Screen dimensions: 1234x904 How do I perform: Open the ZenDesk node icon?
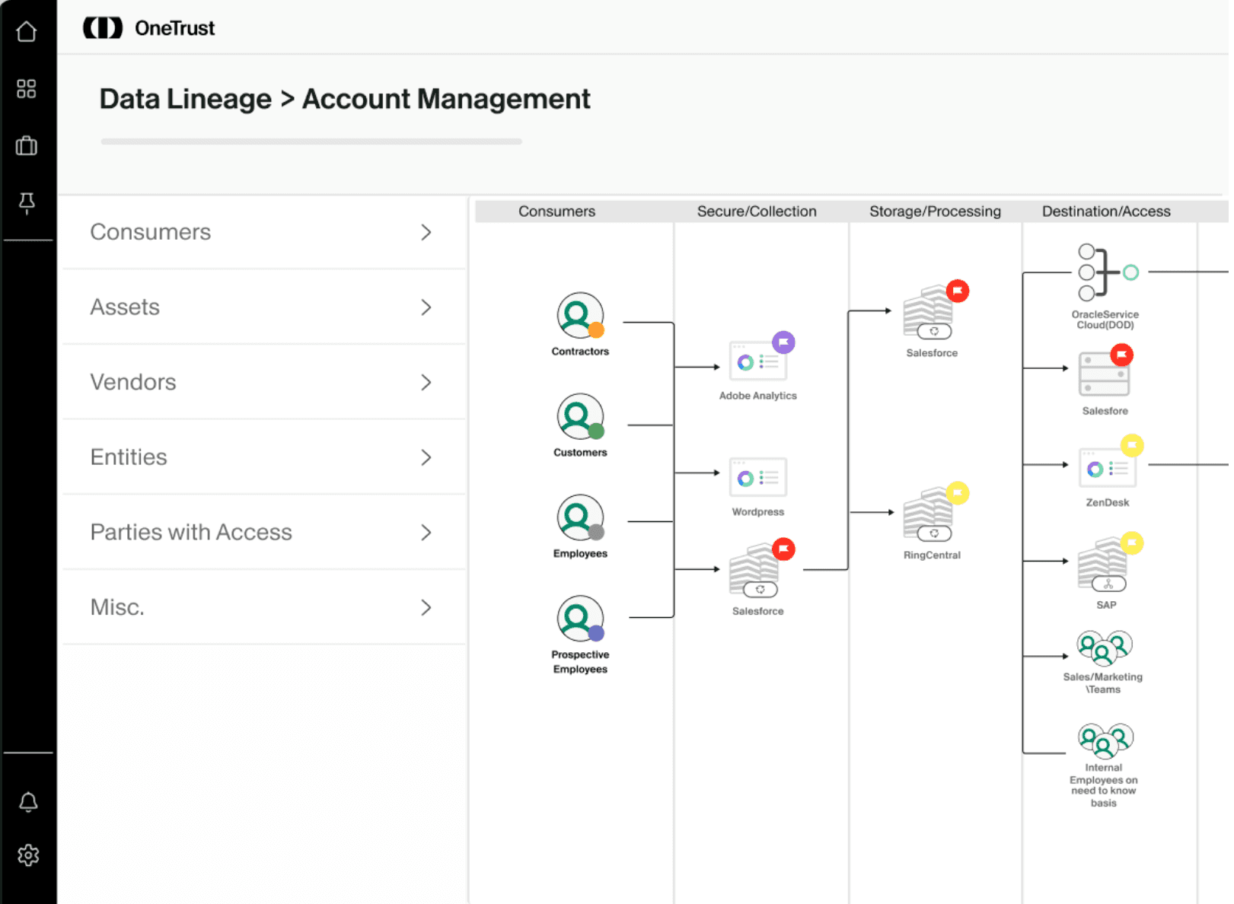coord(1107,468)
